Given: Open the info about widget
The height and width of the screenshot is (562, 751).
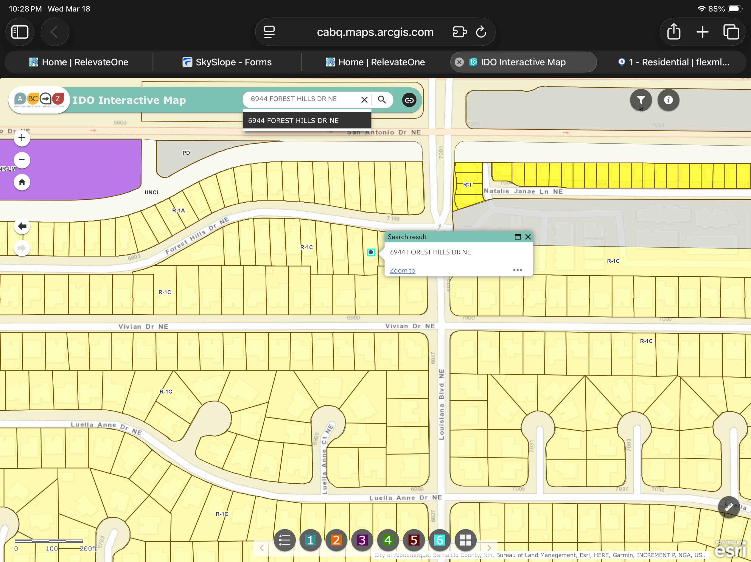Looking at the screenshot, I should click(668, 100).
